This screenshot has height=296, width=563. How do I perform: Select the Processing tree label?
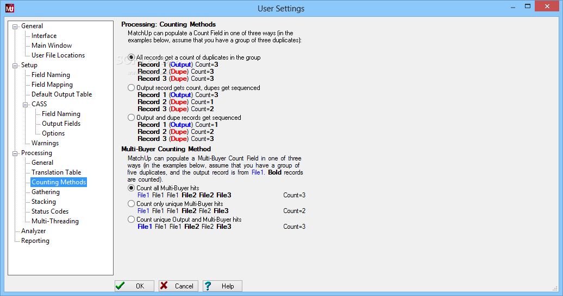pyautogui.click(x=36, y=153)
